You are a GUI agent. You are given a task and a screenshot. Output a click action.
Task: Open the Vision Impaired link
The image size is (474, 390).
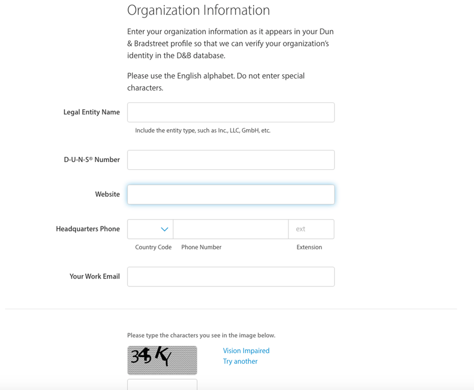pyautogui.click(x=246, y=351)
